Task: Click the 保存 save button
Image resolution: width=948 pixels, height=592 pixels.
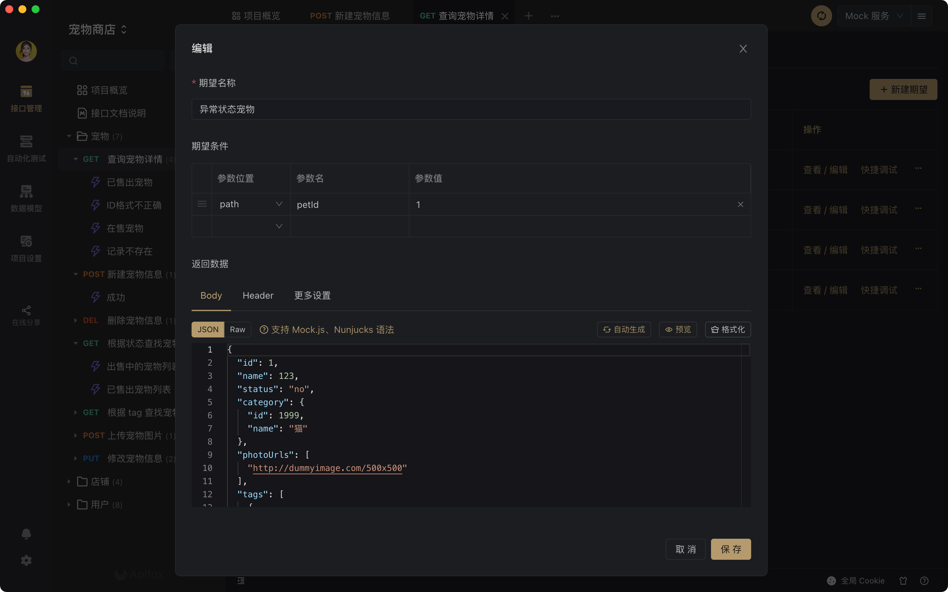Action: click(x=731, y=549)
